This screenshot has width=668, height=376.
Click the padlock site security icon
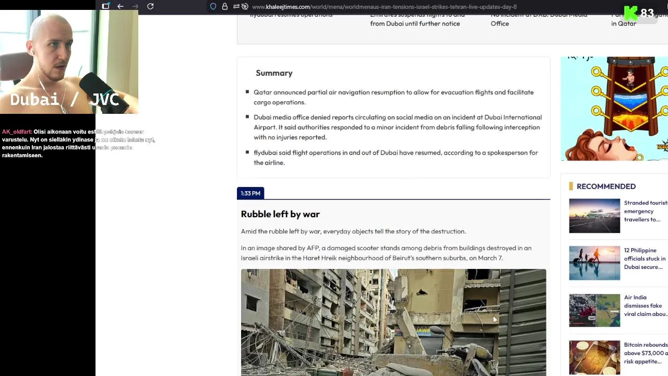[225, 7]
